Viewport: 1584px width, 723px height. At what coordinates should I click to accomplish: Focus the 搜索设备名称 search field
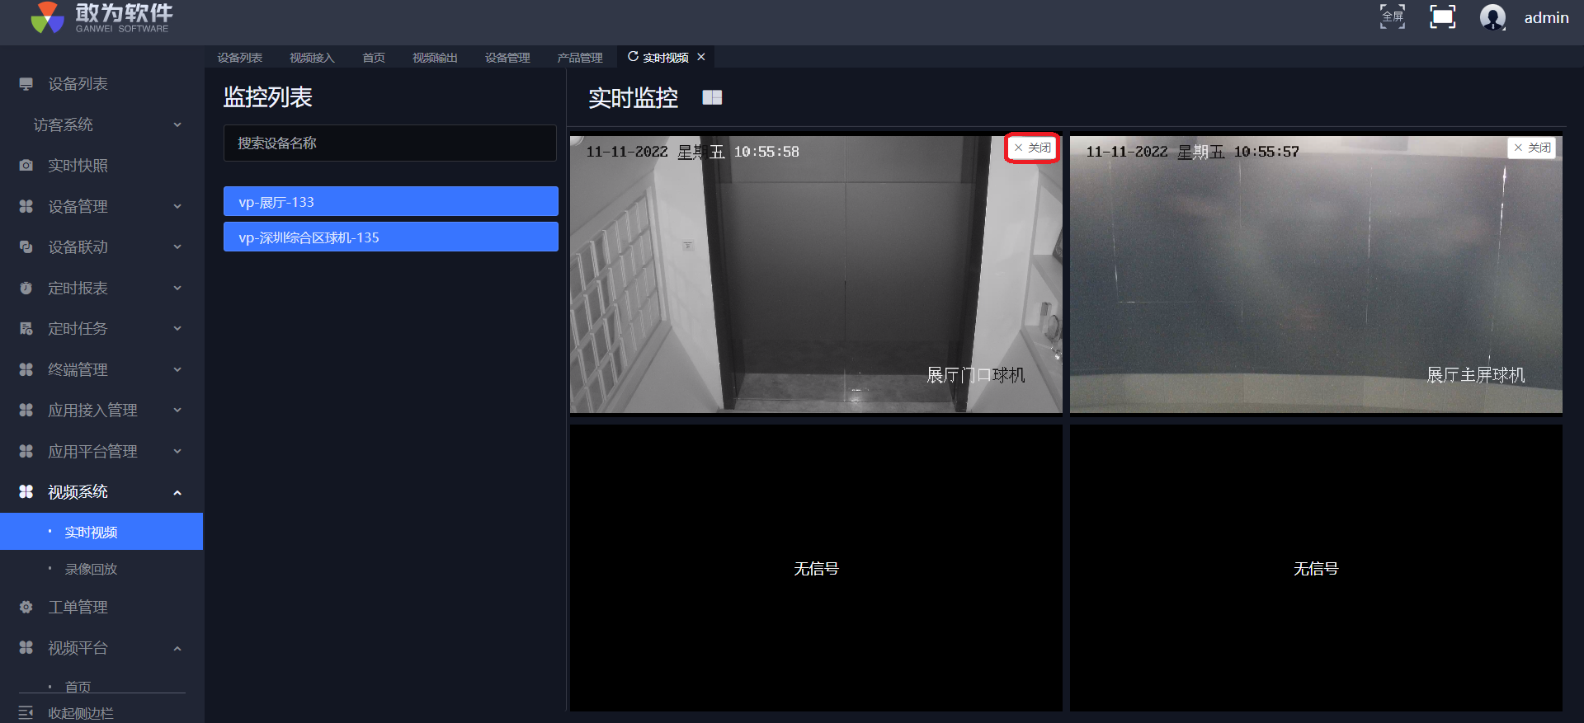point(390,143)
